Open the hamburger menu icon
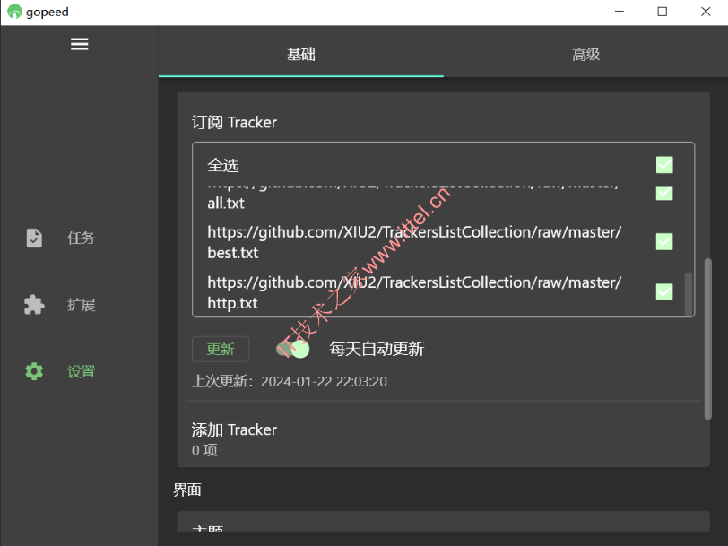 (x=80, y=44)
